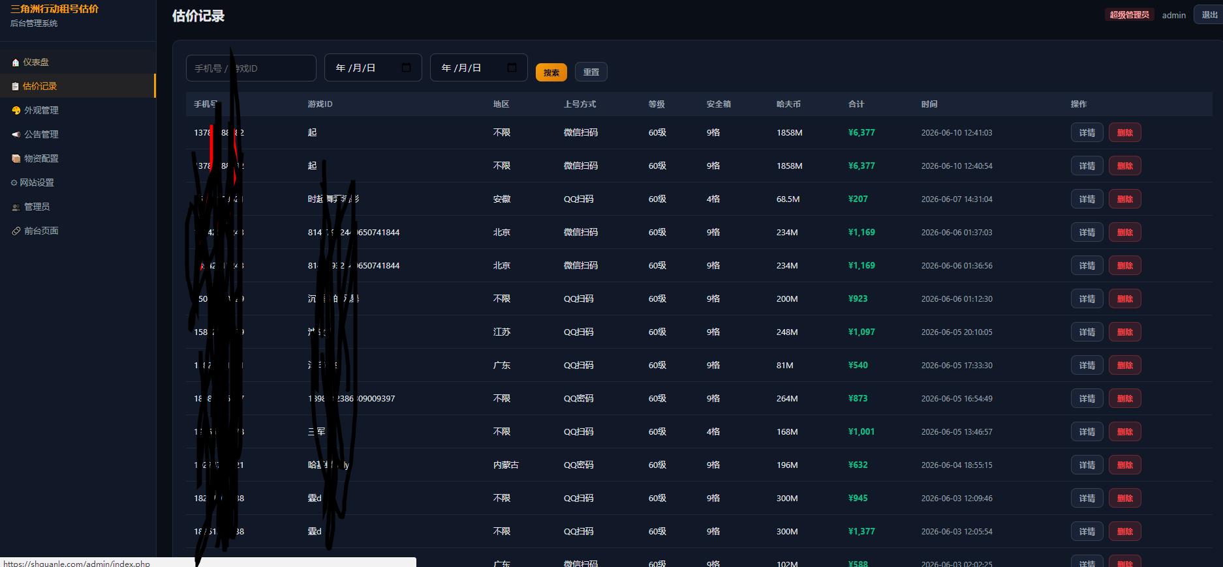This screenshot has width=1223, height=567.
Task: Open the calendar picker of the first date field
Action: (407, 68)
